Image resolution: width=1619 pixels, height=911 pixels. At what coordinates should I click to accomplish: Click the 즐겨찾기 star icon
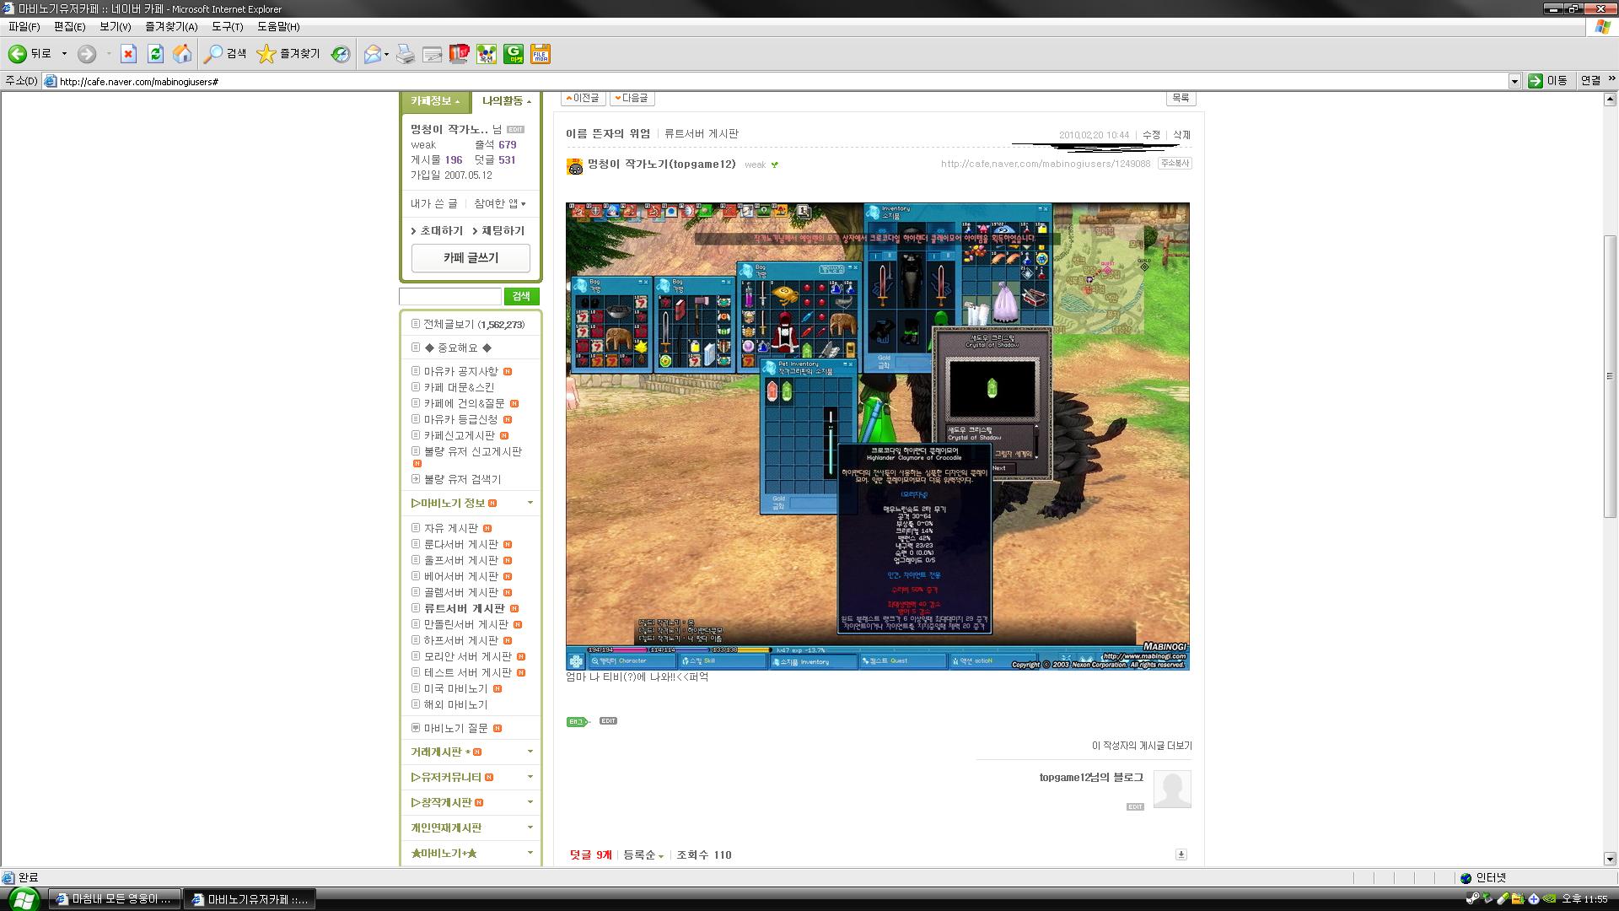[x=266, y=54]
